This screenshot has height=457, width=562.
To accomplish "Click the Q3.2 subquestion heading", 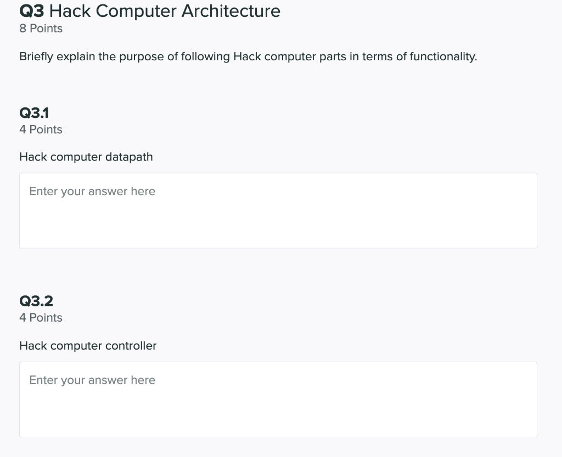I will click(34, 301).
